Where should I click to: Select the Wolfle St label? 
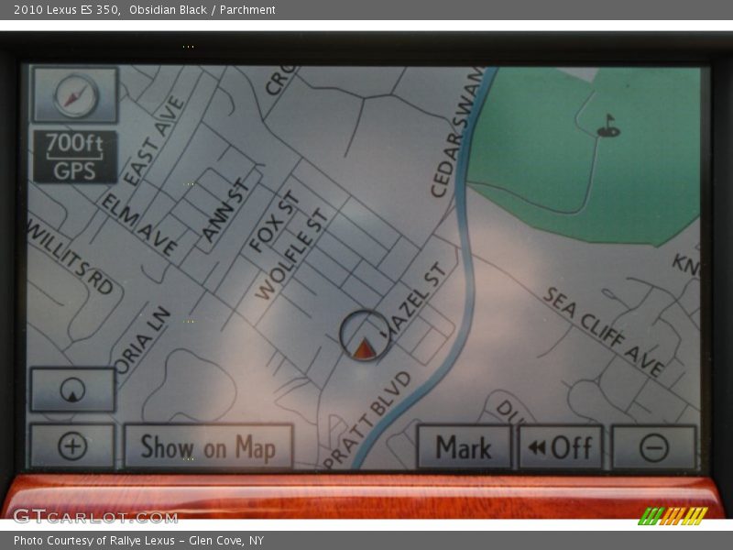[x=291, y=255]
